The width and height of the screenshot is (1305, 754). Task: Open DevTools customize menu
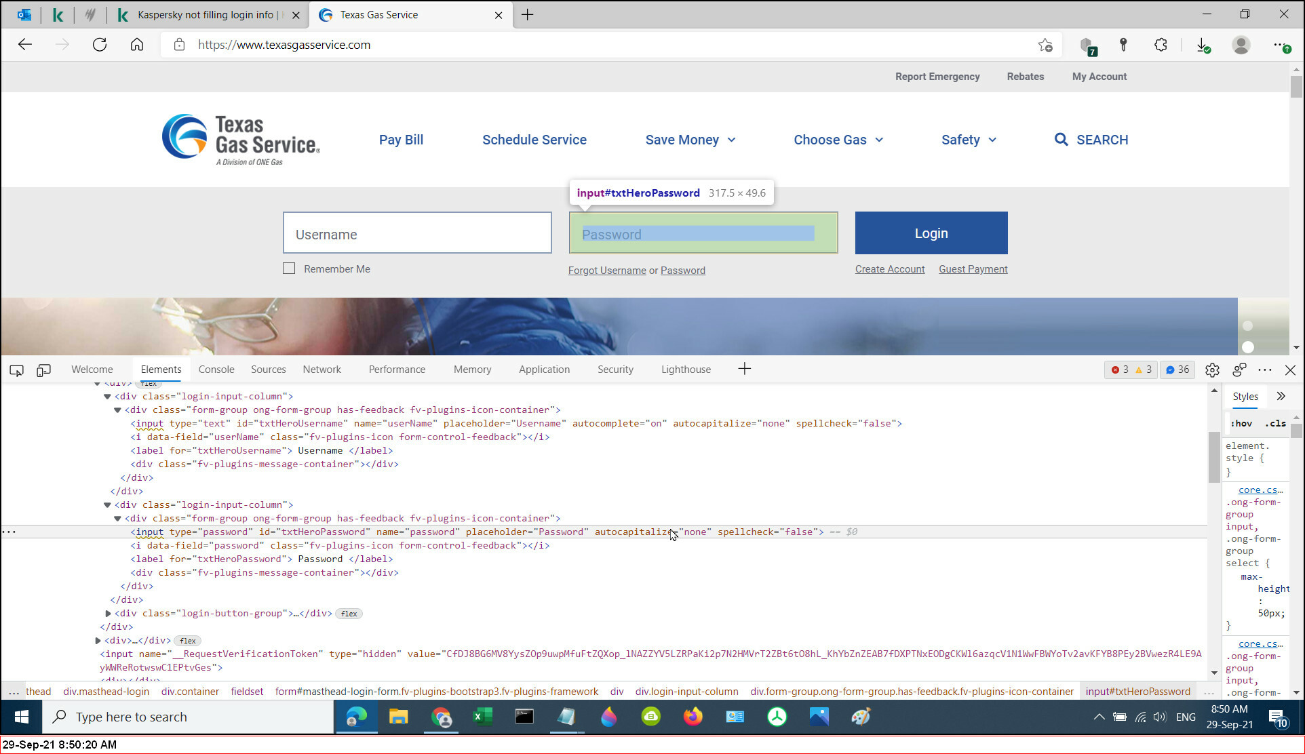coord(1265,370)
